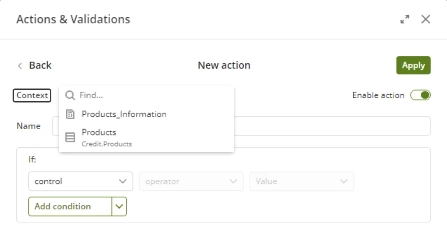Click the Products_Information form icon

pyautogui.click(x=70, y=114)
